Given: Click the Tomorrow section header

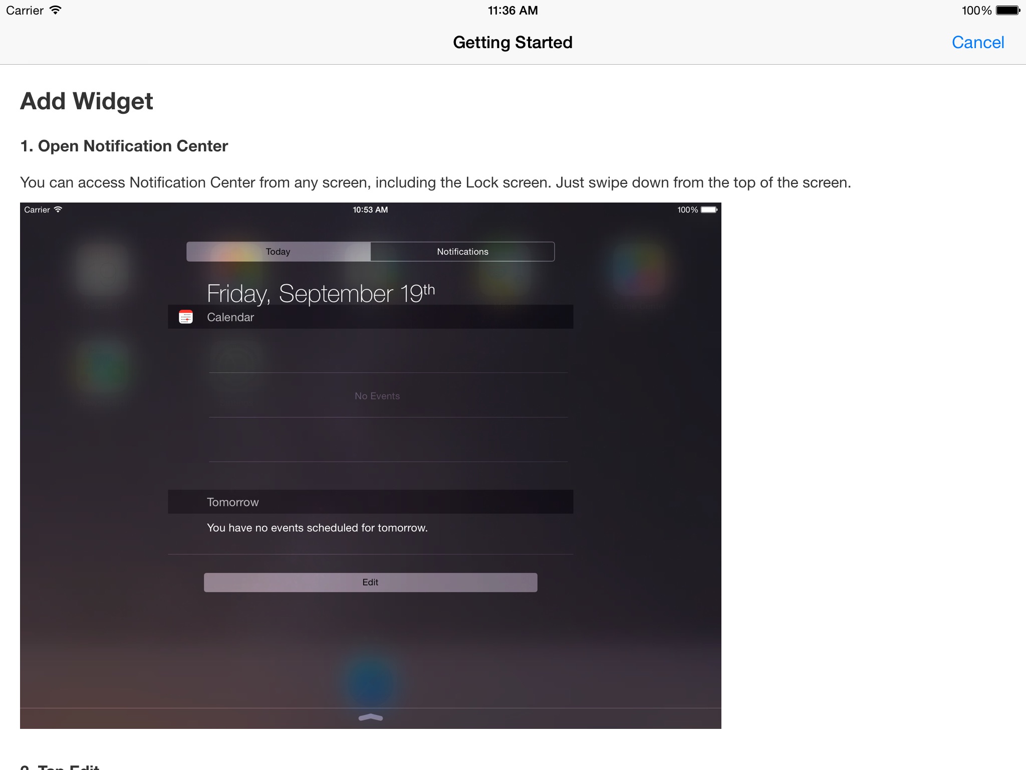Looking at the screenshot, I should pos(233,502).
